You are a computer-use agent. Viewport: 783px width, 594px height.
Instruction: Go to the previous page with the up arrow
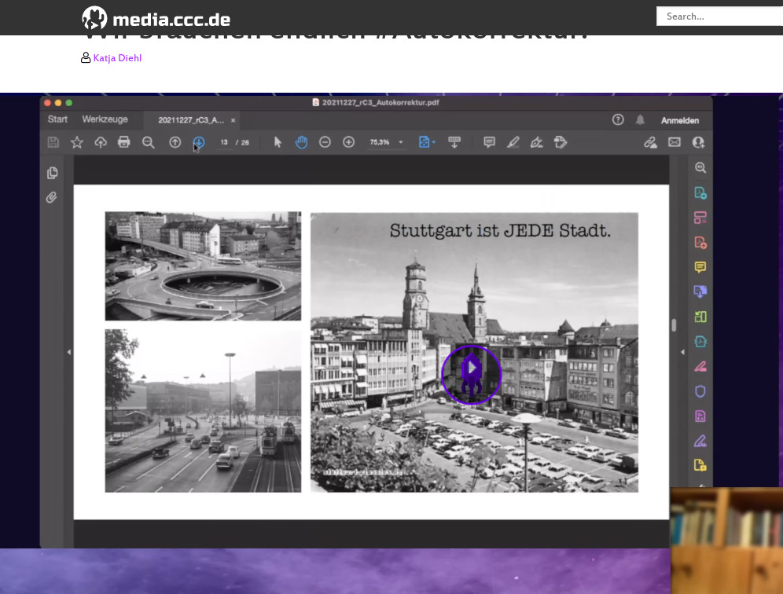pyautogui.click(x=175, y=142)
